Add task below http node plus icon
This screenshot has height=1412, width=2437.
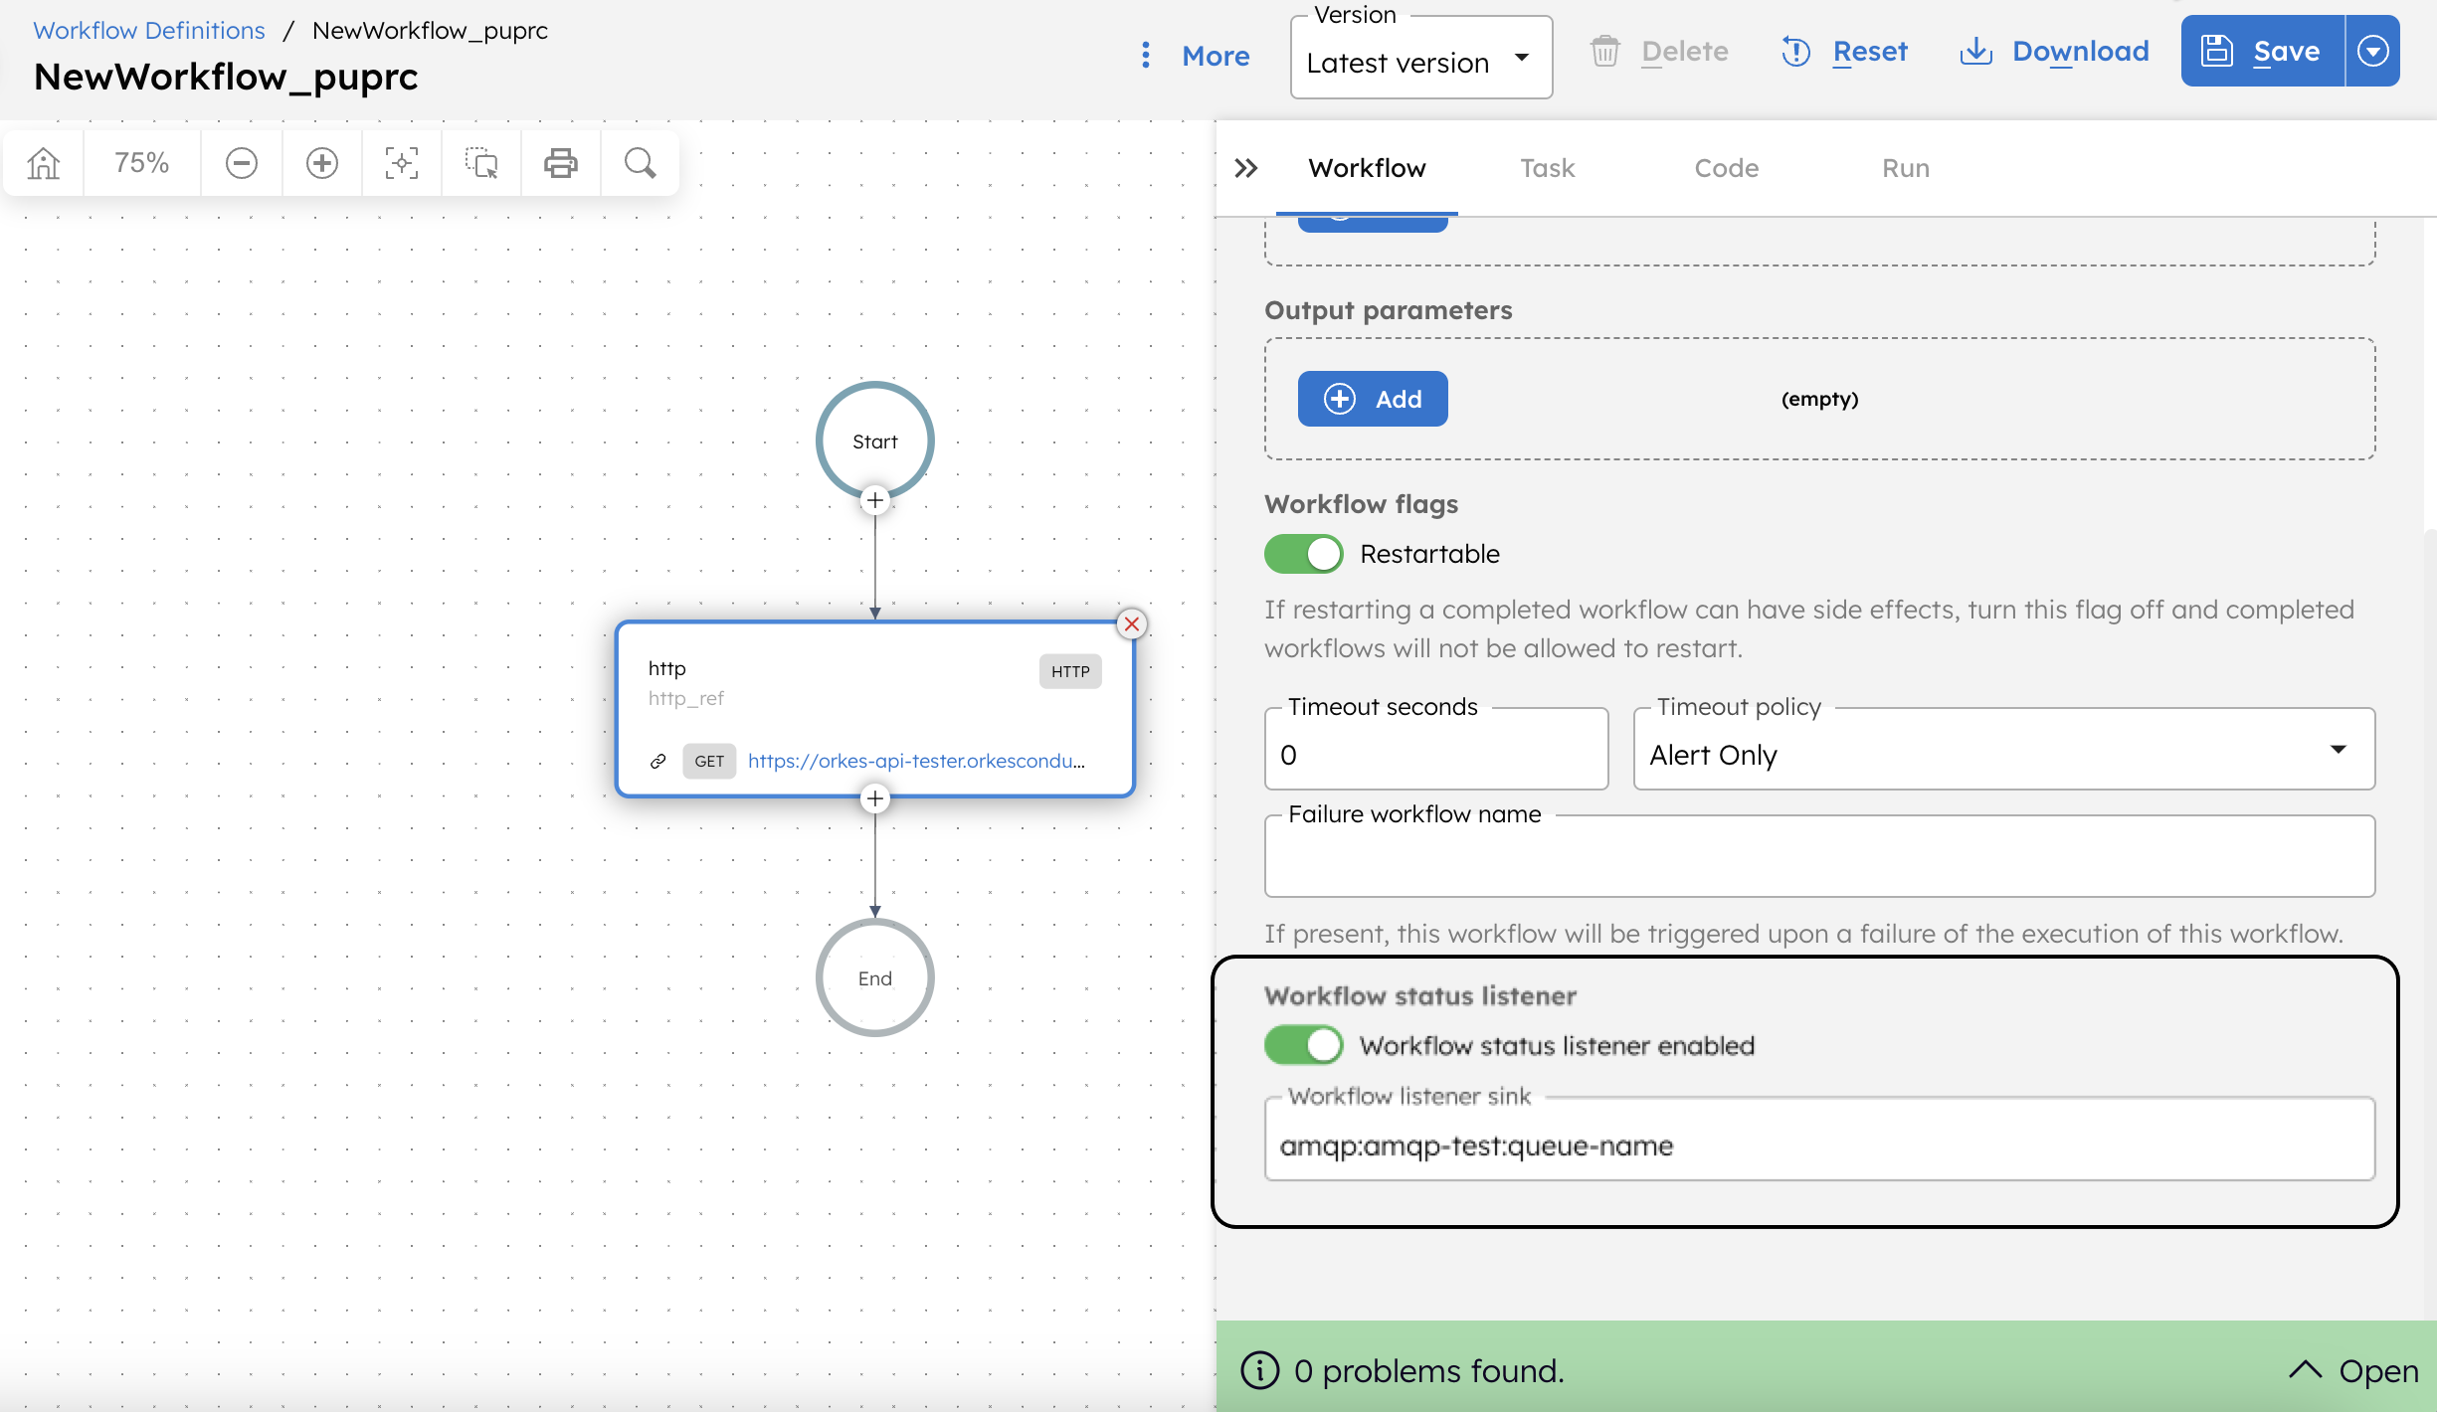coord(874,798)
